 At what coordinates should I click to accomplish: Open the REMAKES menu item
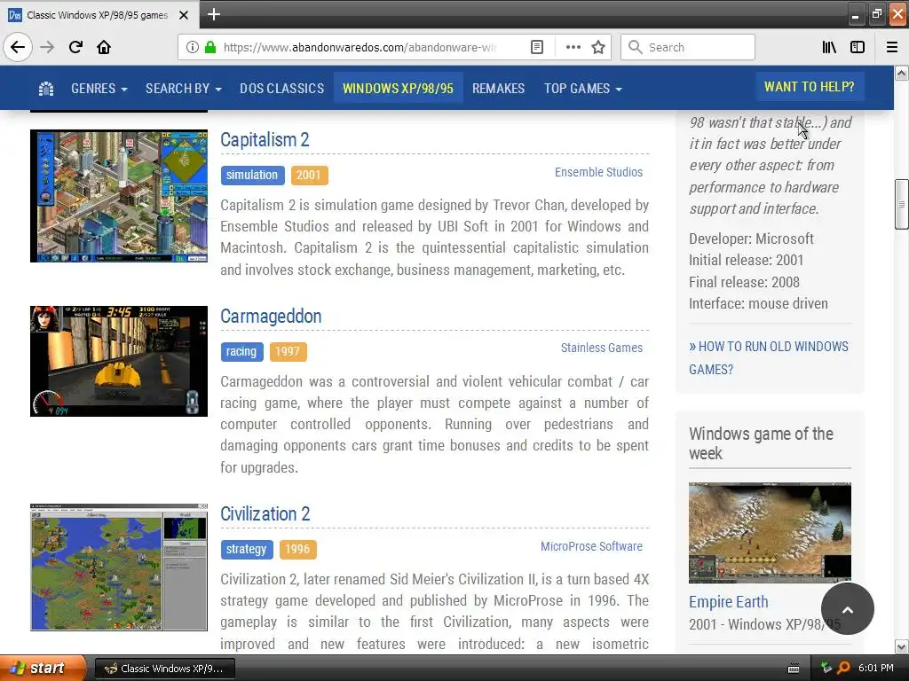pyautogui.click(x=498, y=89)
